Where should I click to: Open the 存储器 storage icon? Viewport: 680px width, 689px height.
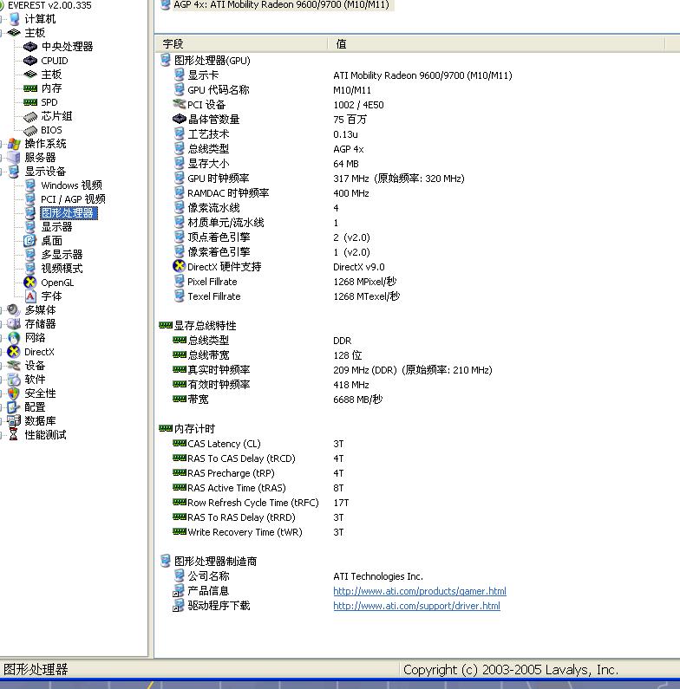point(14,324)
